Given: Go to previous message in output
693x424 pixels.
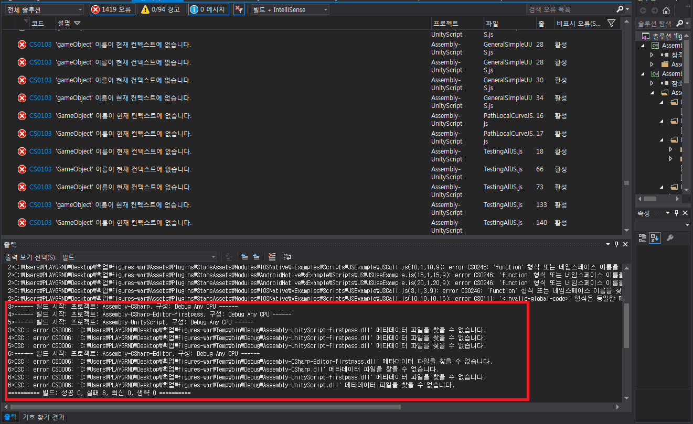Looking at the screenshot, I should pos(244,257).
